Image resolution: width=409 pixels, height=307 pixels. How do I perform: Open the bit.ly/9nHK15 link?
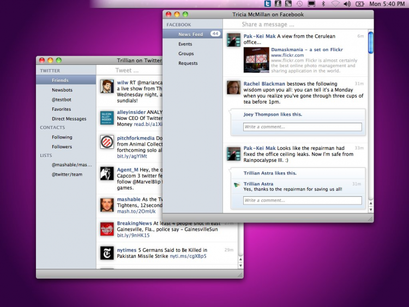click(x=133, y=235)
